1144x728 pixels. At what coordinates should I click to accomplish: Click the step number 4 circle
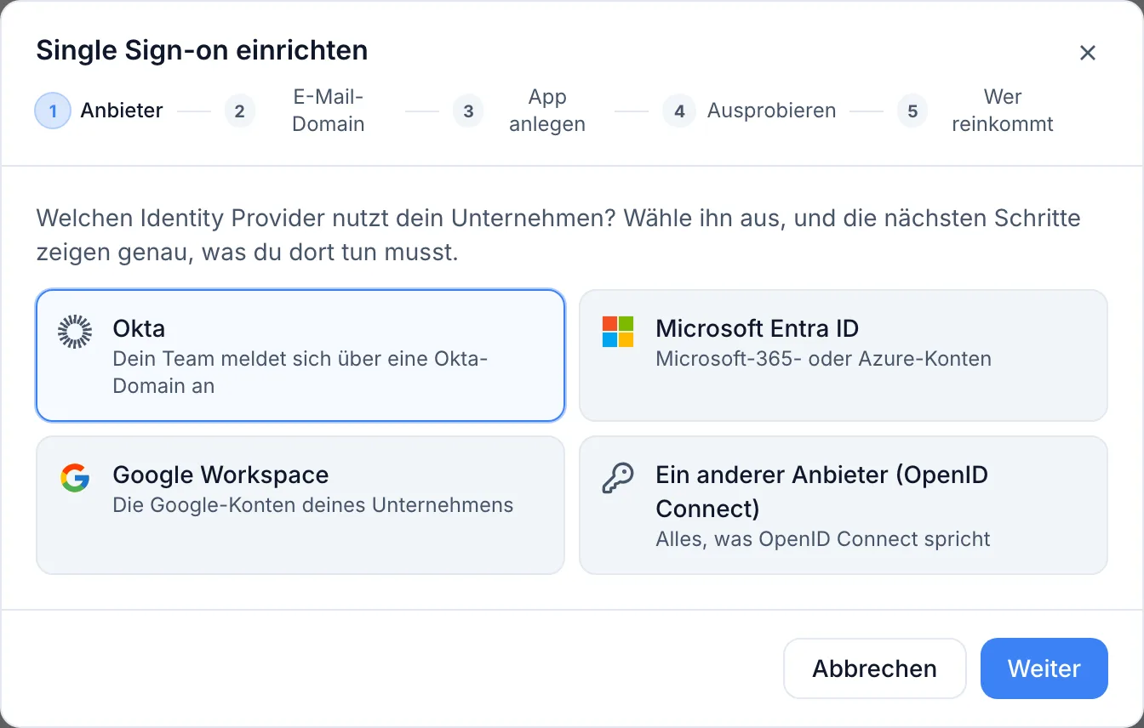[x=678, y=111]
